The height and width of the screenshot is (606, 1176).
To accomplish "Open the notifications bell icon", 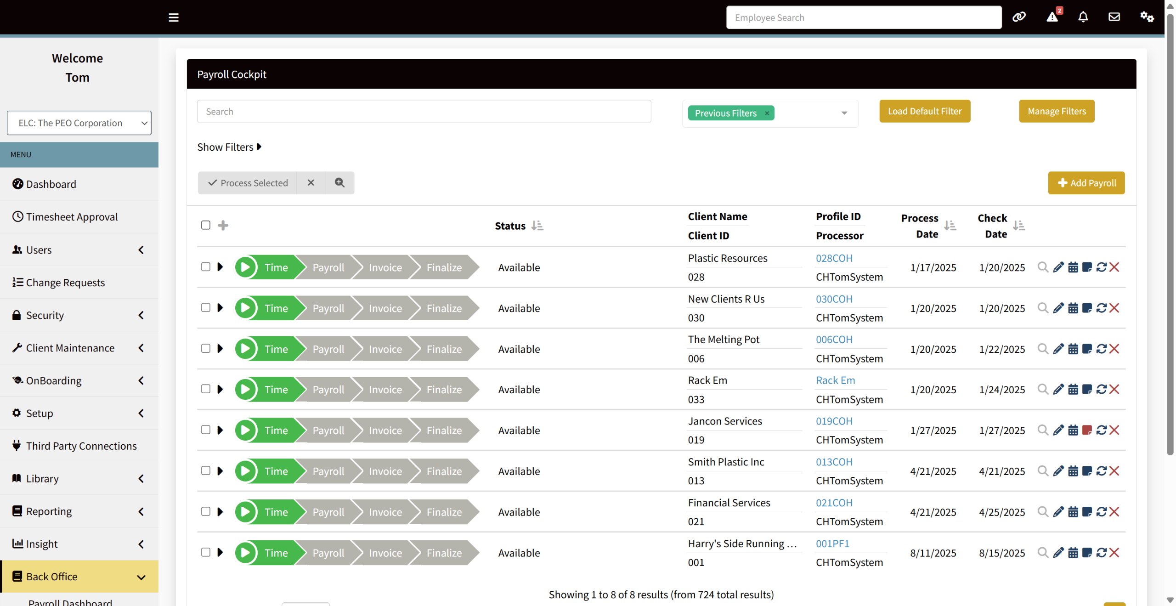I will point(1083,17).
